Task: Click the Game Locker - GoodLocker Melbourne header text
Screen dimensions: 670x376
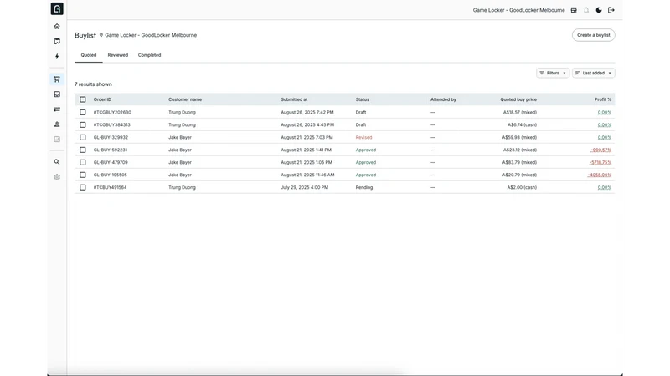Action: tap(518, 10)
